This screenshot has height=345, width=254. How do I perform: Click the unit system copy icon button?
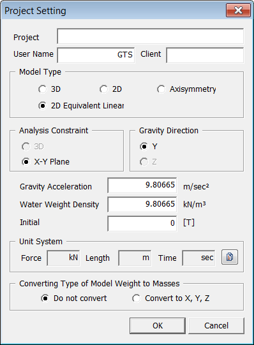(230, 257)
